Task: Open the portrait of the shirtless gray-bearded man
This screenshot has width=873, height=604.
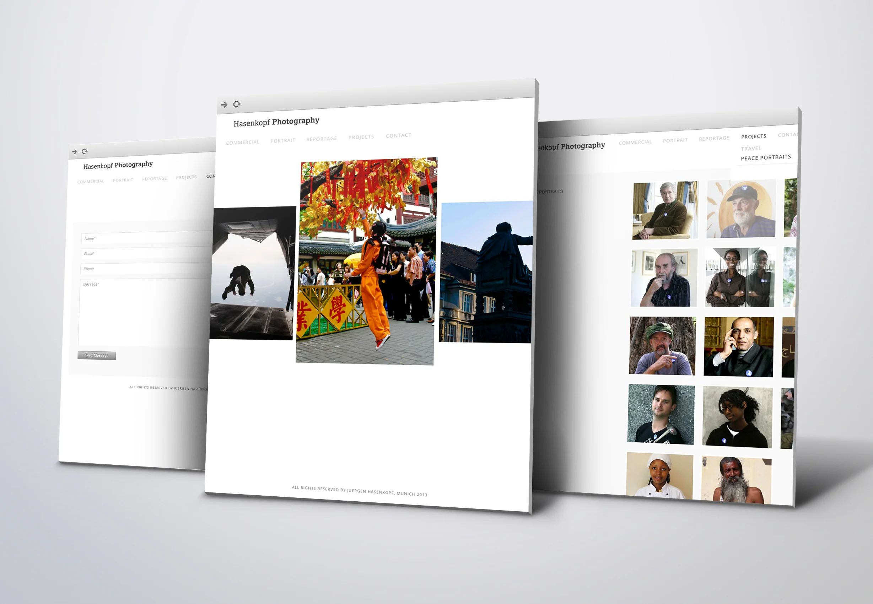Action: (x=736, y=480)
